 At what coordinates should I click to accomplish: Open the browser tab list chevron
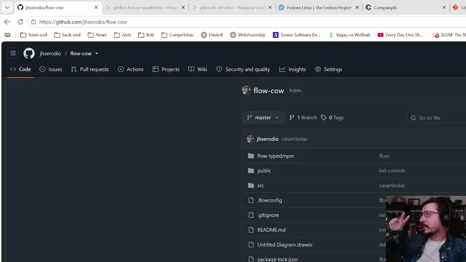click(x=7, y=7)
